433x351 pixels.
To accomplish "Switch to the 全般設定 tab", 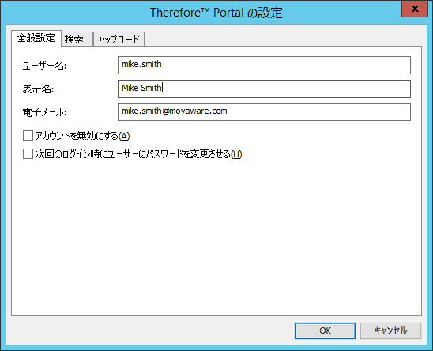I will [36, 39].
